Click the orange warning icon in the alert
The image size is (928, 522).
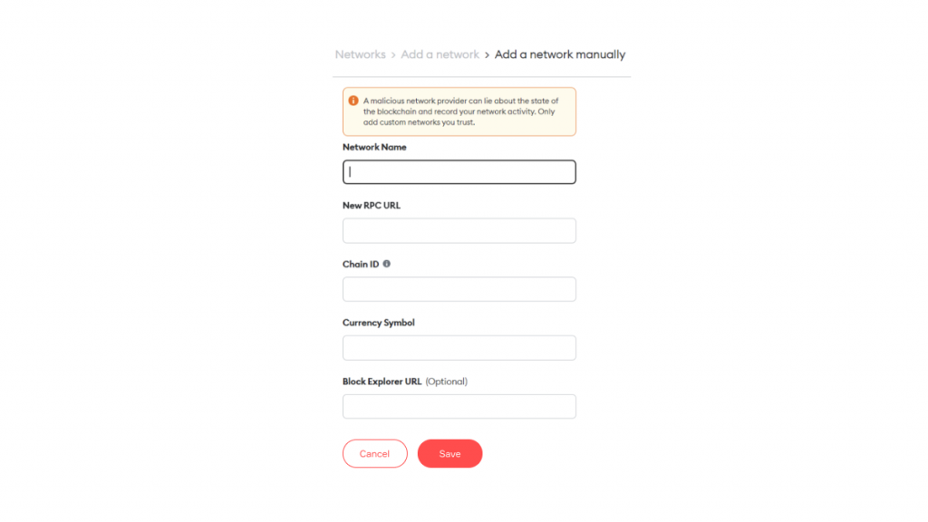(x=353, y=101)
